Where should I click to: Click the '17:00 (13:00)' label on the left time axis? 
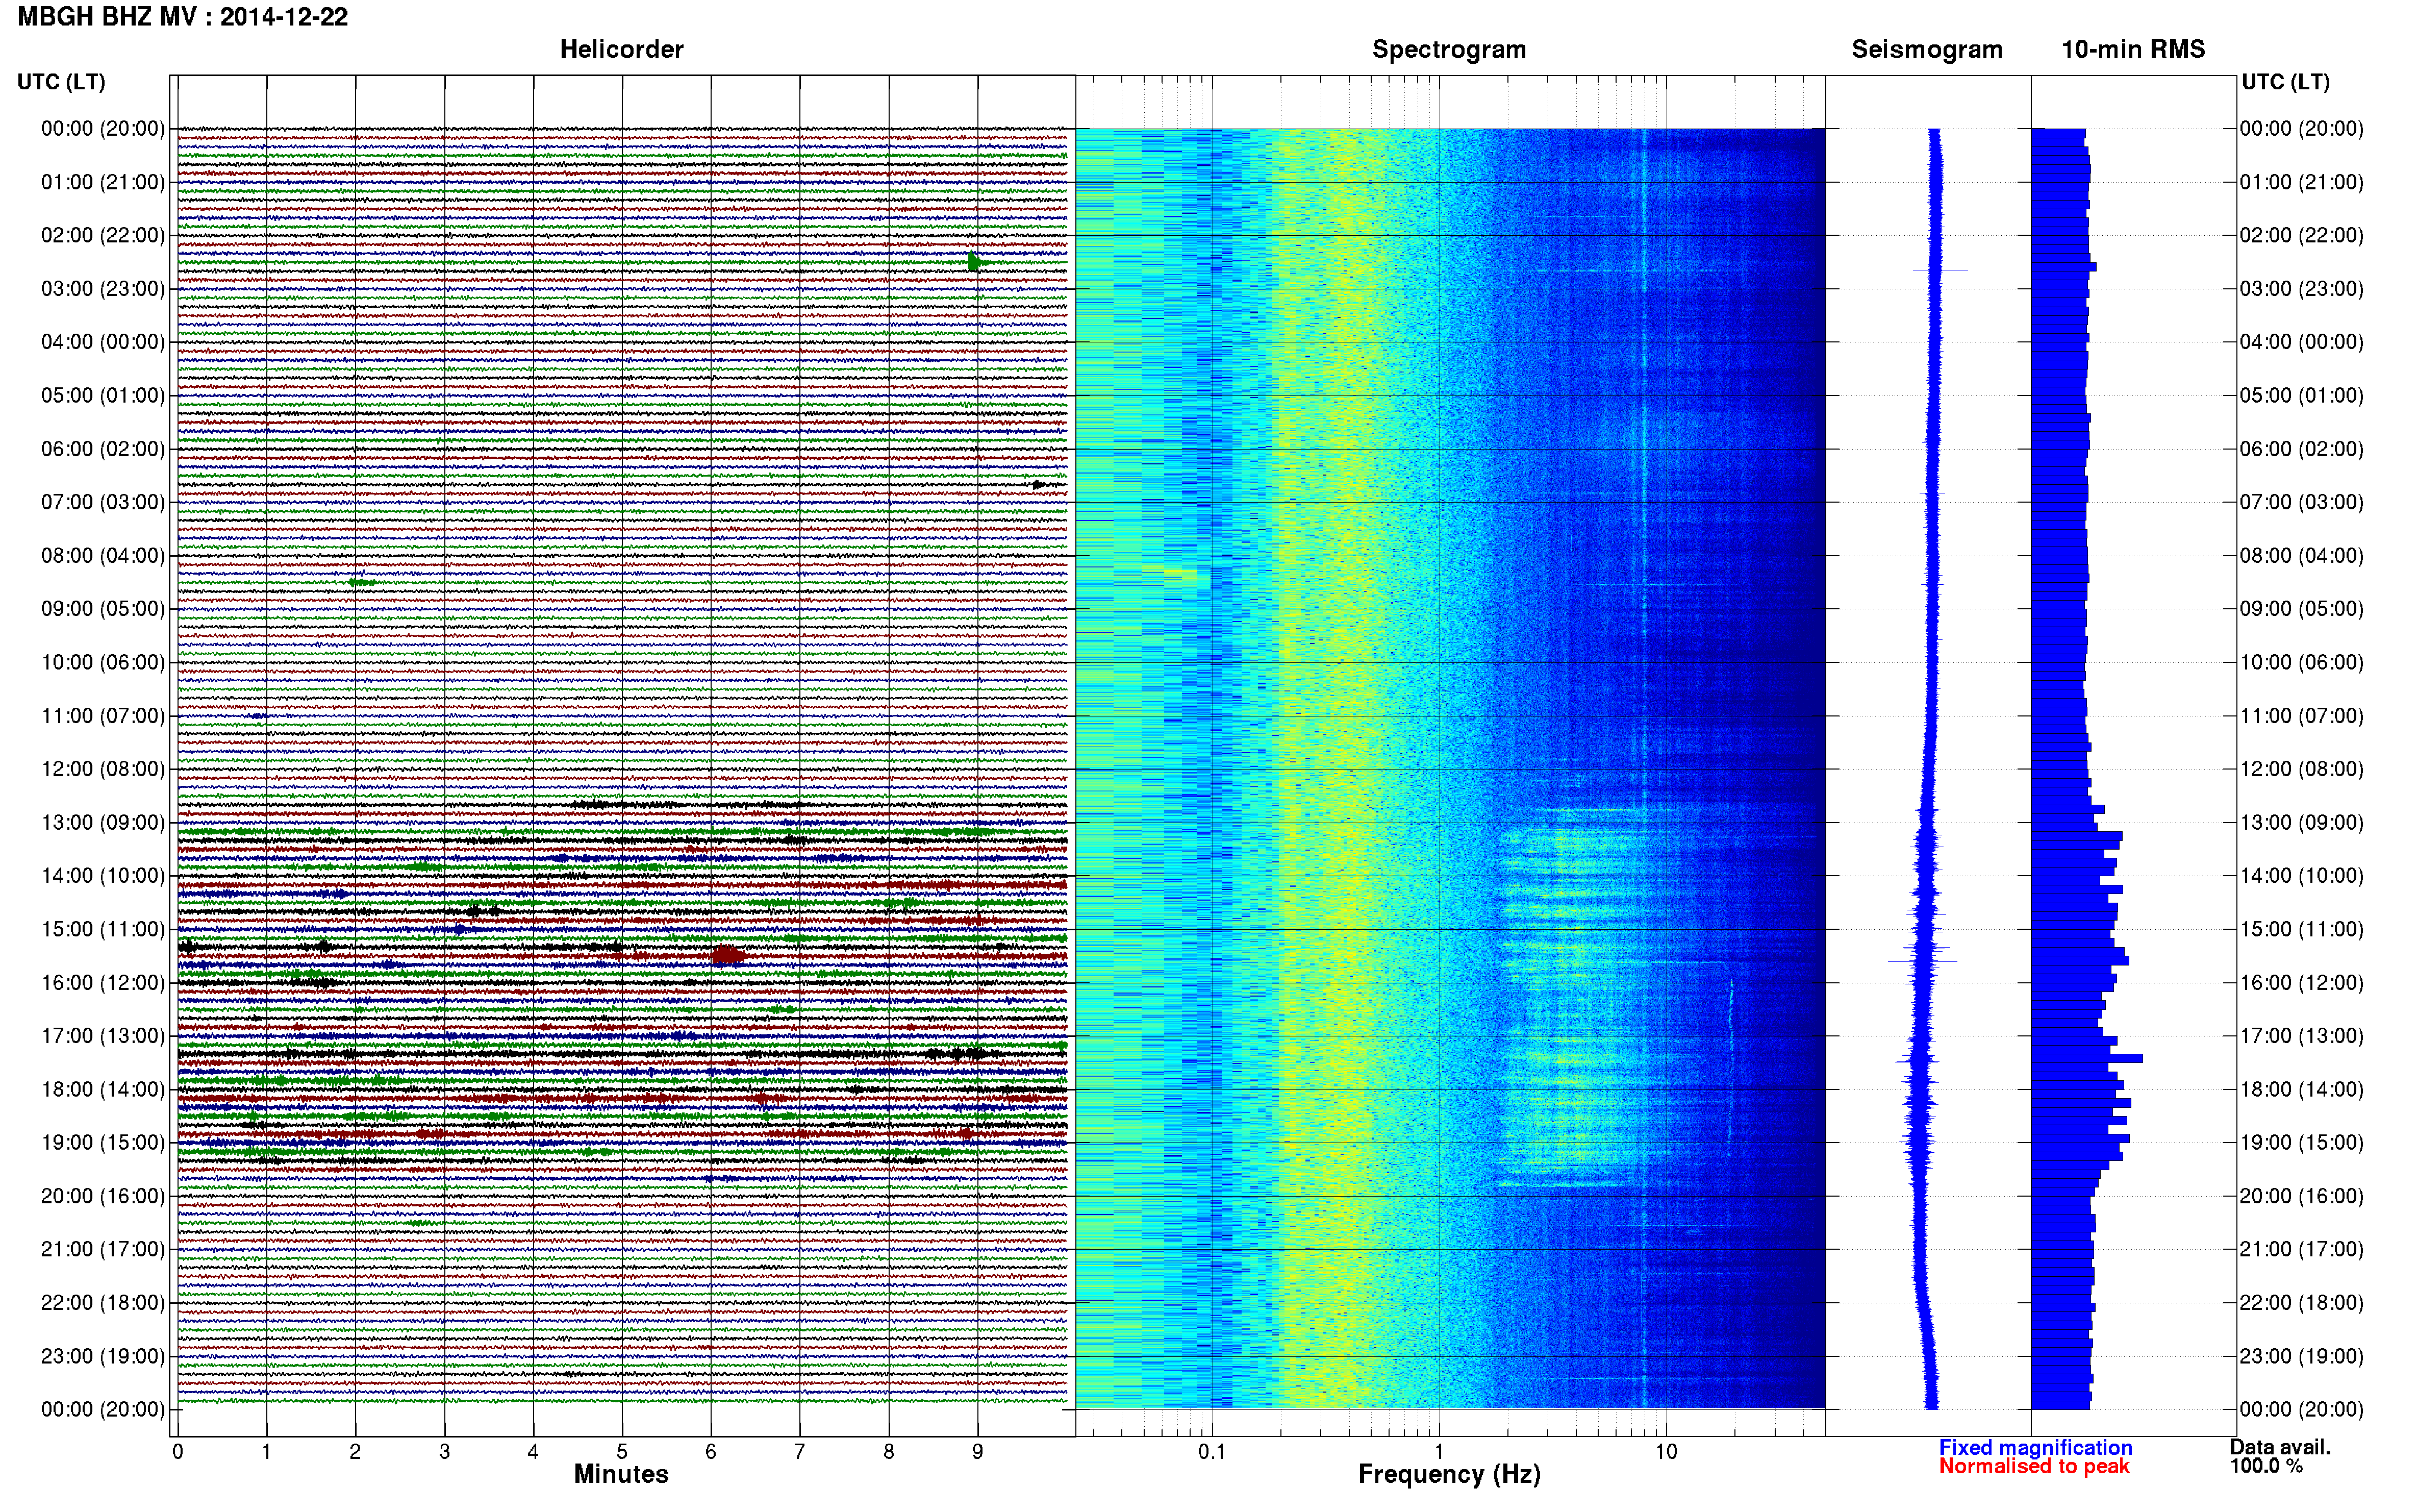pyautogui.click(x=103, y=1036)
